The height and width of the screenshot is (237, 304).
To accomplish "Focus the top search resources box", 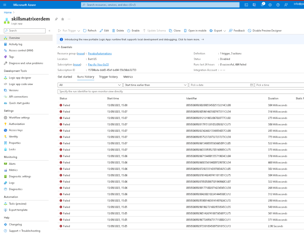I will point(160,5).
